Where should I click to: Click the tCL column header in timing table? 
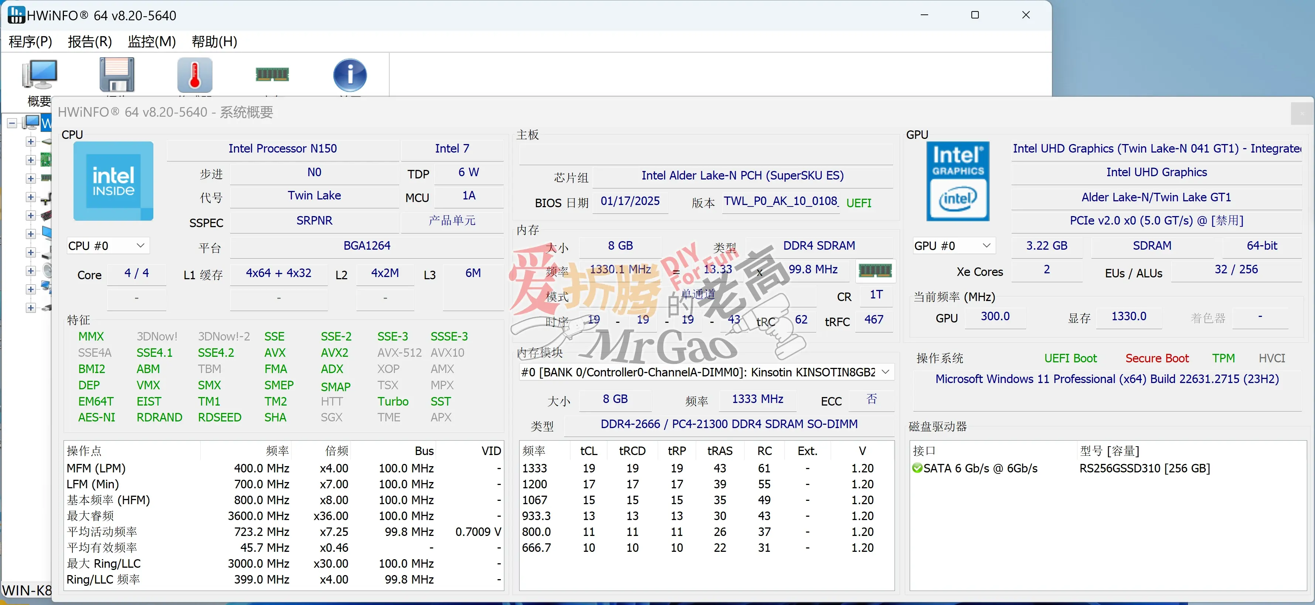(x=589, y=451)
